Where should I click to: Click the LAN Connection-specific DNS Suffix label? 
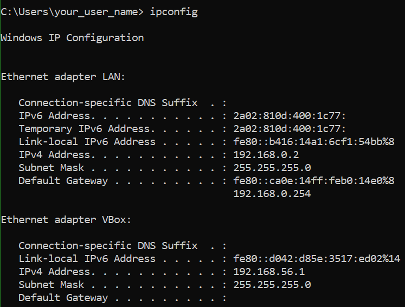[108, 103]
